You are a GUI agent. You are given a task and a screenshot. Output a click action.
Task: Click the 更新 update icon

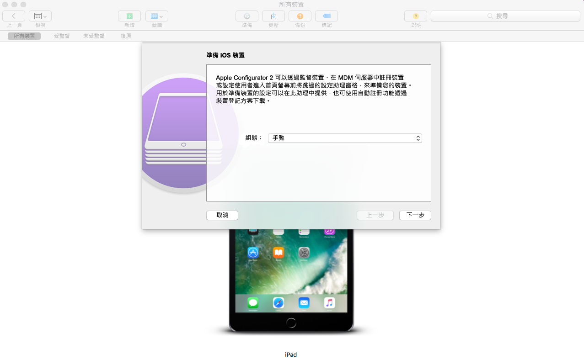273,16
